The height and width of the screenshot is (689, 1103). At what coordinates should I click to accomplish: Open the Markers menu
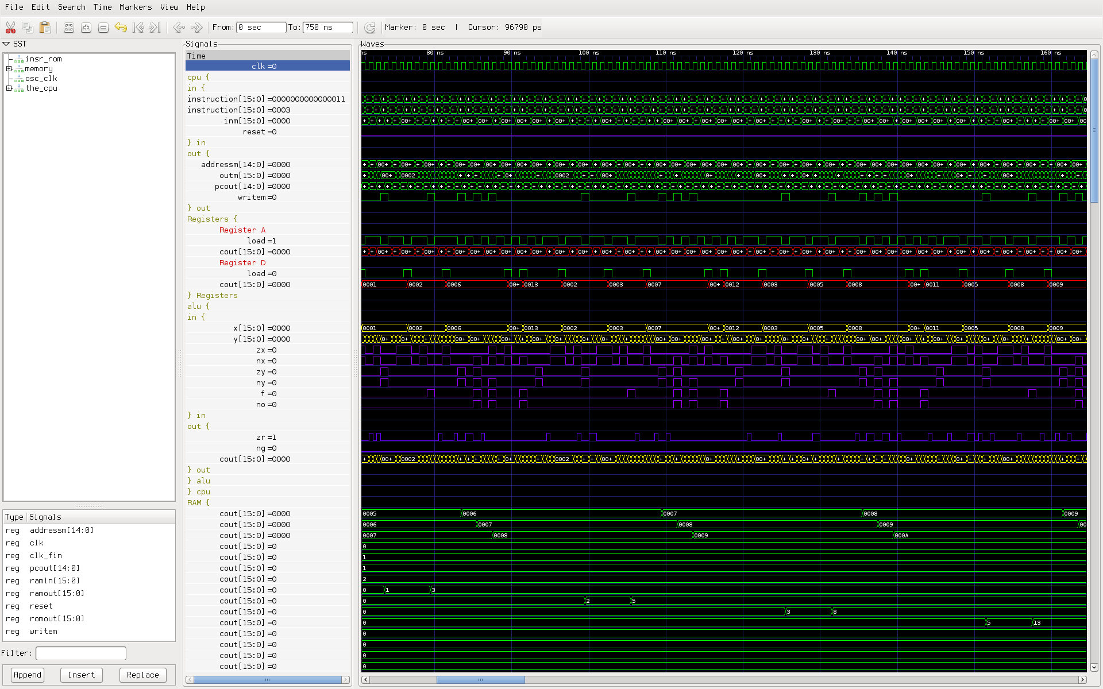pos(136,7)
